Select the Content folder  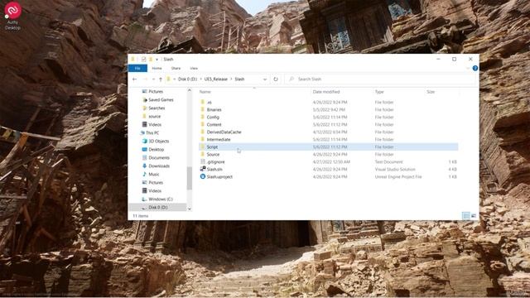214,125
